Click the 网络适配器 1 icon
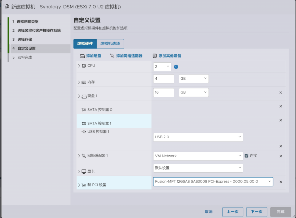The width and height of the screenshot is (296, 218). [x=84, y=156]
